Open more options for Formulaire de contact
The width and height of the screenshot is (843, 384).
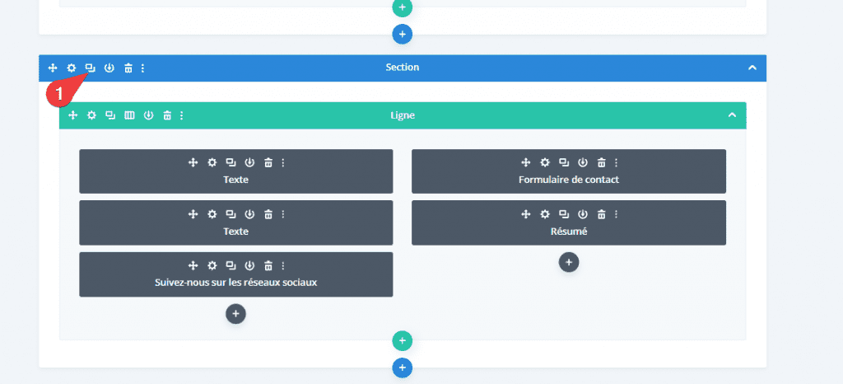click(616, 162)
